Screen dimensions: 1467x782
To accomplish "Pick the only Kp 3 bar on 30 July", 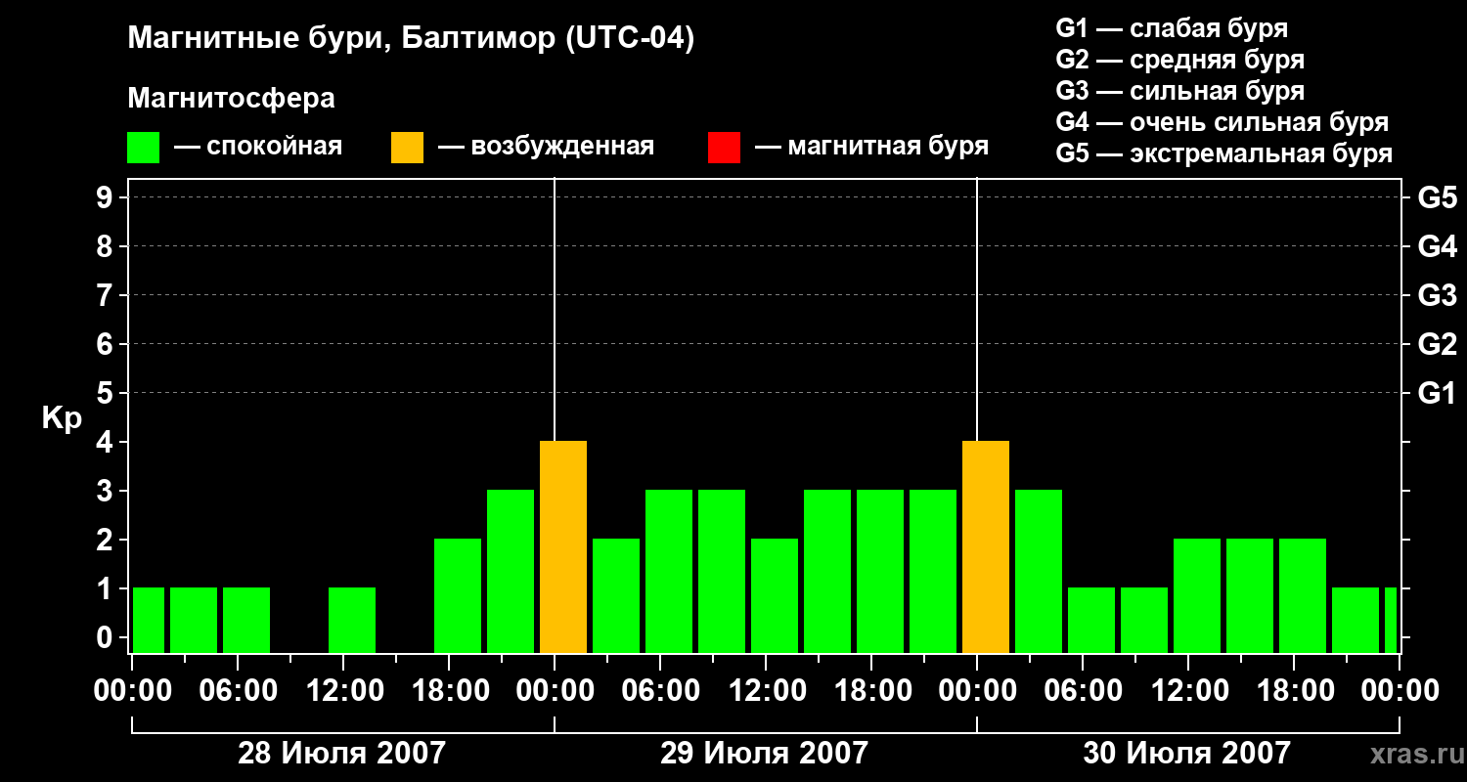I will (1039, 572).
